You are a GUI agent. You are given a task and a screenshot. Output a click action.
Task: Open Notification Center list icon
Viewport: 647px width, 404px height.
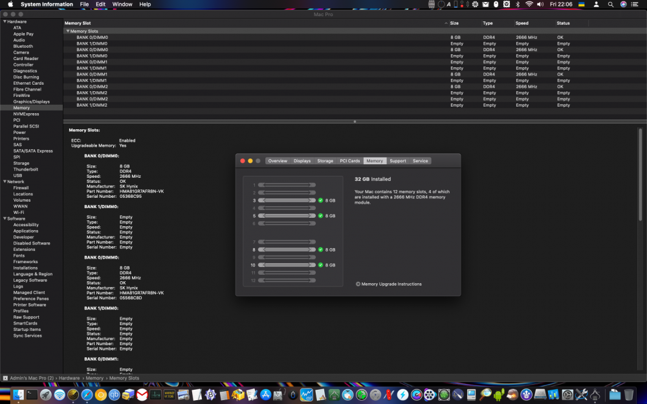tap(635, 4)
